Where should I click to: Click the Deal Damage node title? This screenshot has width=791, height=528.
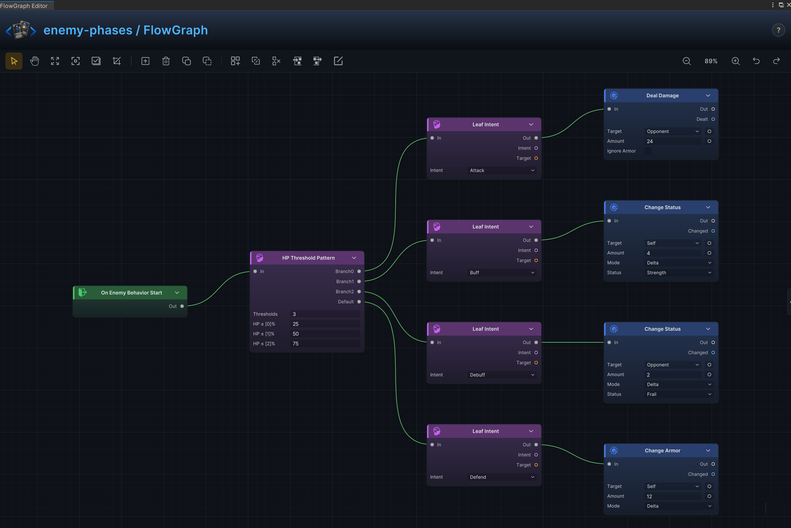pyautogui.click(x=662, y=96)
